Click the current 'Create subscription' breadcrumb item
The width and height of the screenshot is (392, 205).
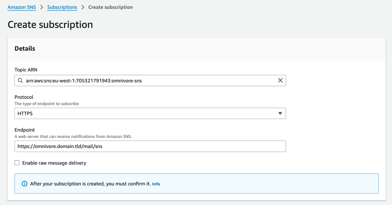point(110,7)
